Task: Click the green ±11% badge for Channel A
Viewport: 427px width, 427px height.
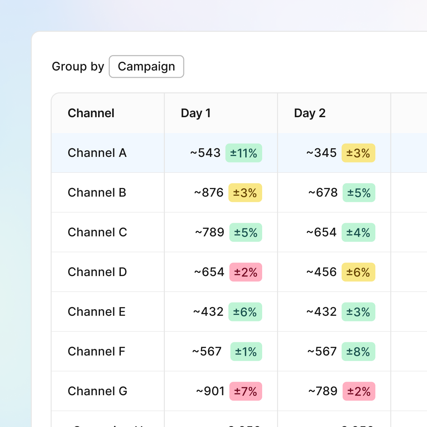Action: pos(244,153)
